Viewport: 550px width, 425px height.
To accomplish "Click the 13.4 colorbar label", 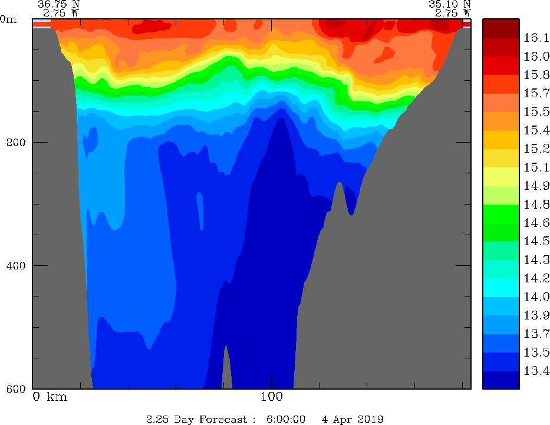I will pos(536,371).
